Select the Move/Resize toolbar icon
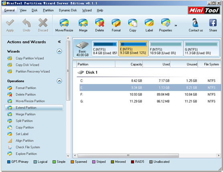 click(64, 23)
